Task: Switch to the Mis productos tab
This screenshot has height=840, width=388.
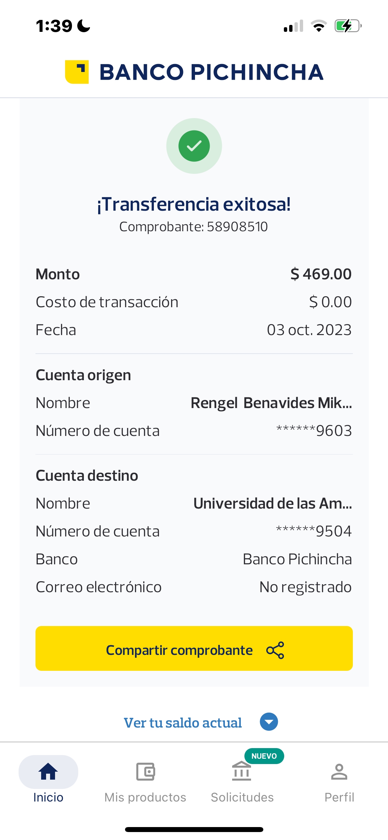Action: [x=145, y=797]
